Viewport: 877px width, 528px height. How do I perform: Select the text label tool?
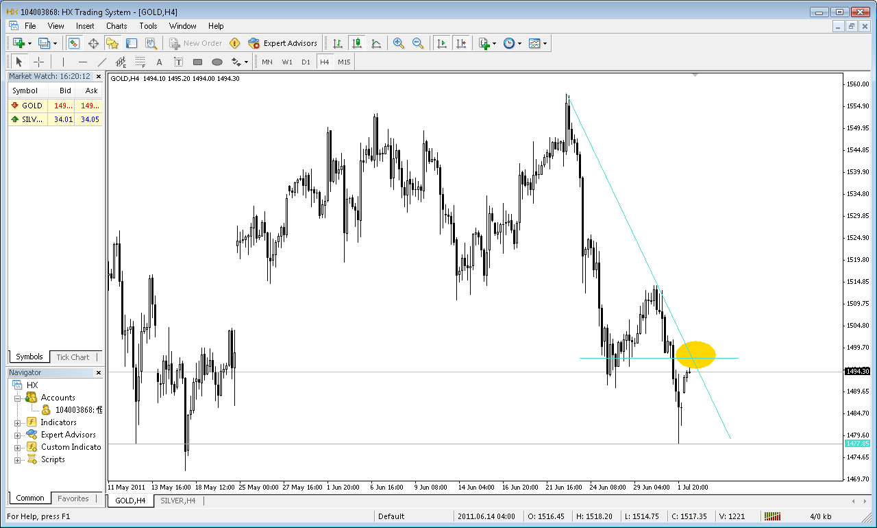[x=179, y=62]
